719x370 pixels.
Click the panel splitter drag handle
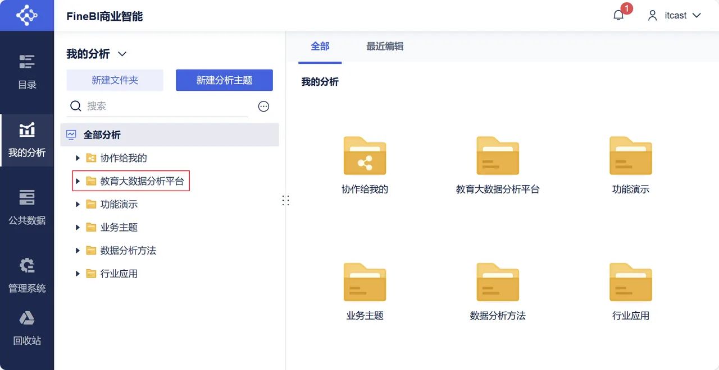pyautogui.click(x=285, y=200)
